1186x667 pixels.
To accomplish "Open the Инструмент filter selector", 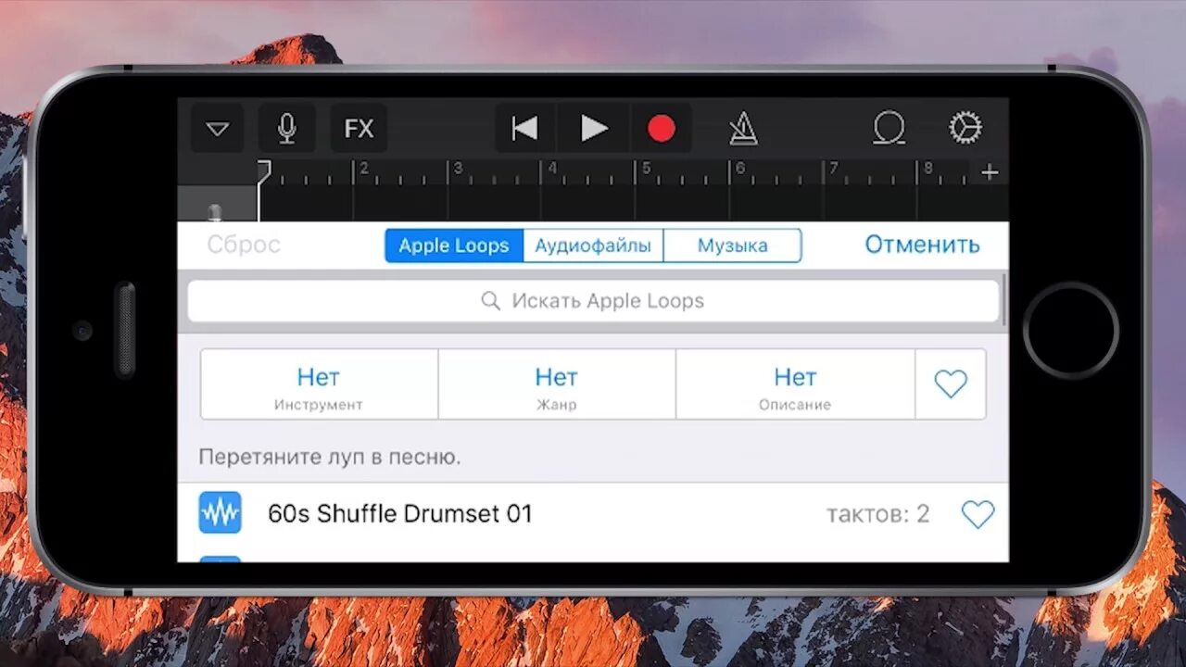I will tap(319, 384).
